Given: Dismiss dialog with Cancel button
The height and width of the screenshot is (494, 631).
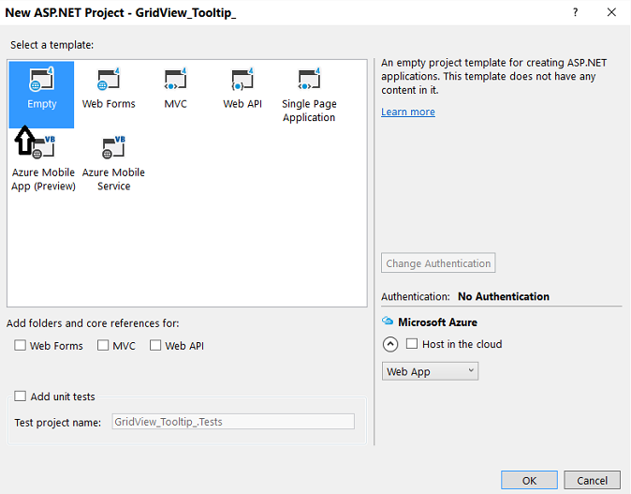Looking at the screenshot, I should (x=592, y=480).
